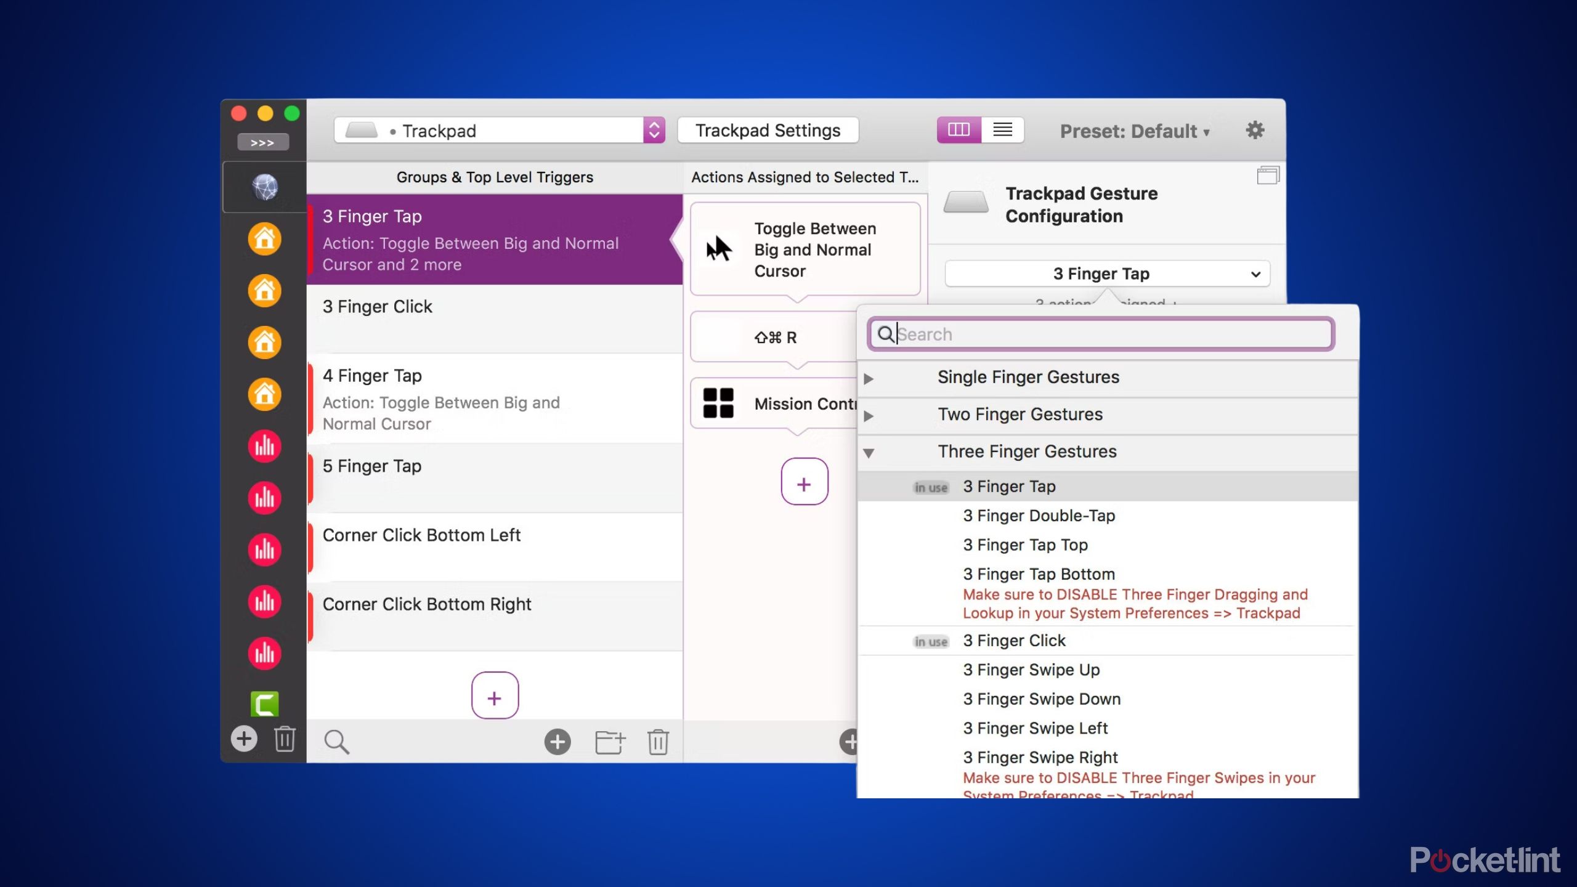This screenshot has width=1577, height=887.
Task: Select 3 Finger Swipe Up gesture
Action: point(1031,668)
